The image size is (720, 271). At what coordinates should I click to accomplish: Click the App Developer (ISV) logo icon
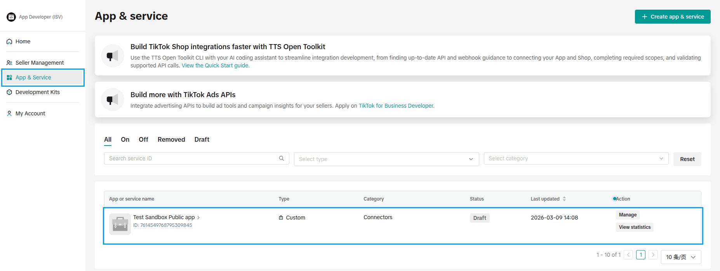[11, 17]
